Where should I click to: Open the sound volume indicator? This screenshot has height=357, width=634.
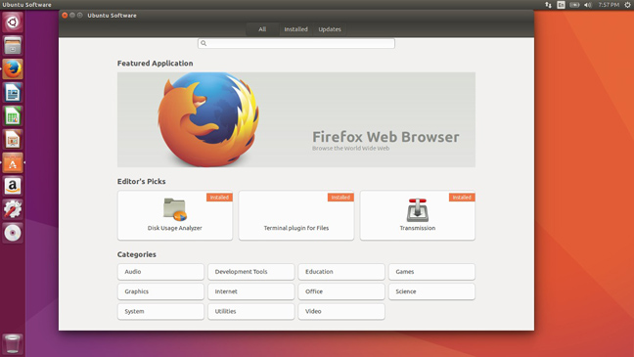587,5
